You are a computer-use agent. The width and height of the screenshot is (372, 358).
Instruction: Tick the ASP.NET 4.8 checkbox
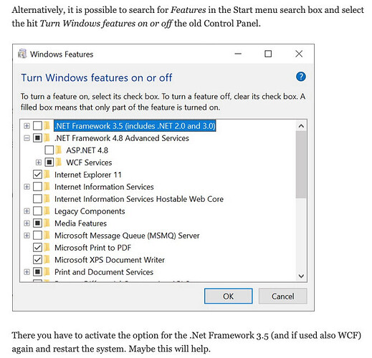49,150
